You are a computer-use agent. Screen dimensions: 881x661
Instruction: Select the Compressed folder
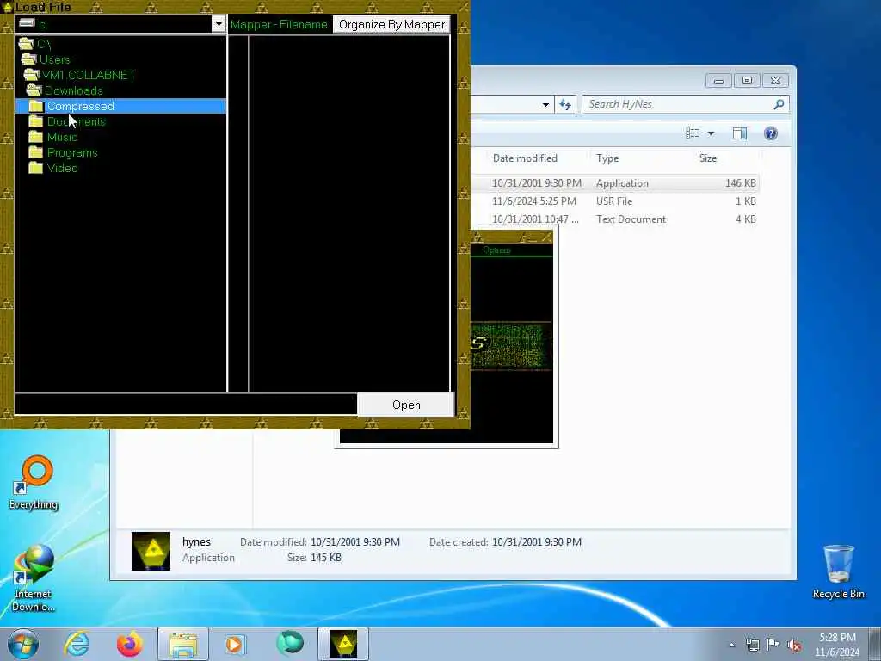120,106
